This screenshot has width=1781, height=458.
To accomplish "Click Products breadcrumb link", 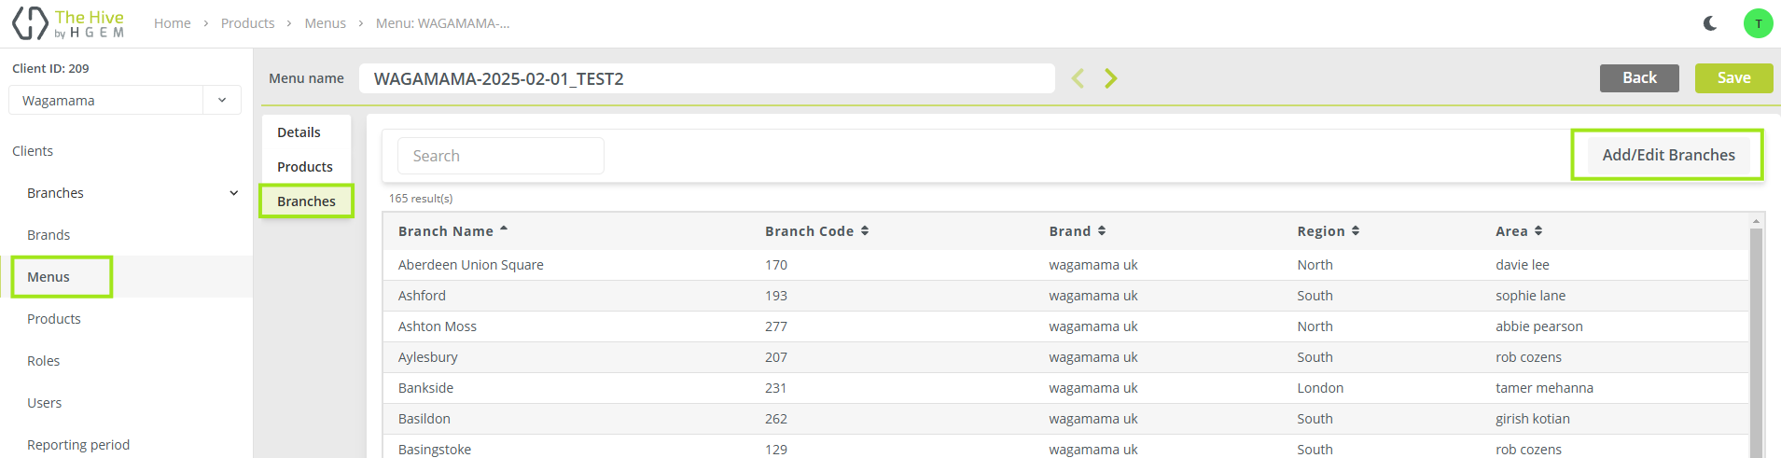I will coord(247,23).
